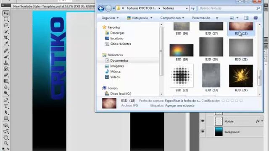
Task: Select the Quick Selection tool
Action: [x=6, y=31]
